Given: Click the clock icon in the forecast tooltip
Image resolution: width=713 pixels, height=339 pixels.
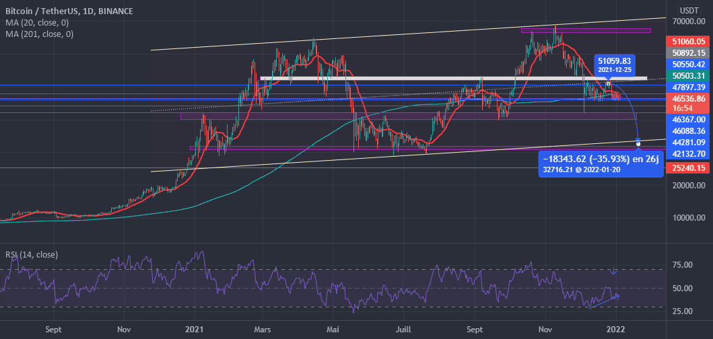Looking at the screenshot, I should click(x=578, y=170).
